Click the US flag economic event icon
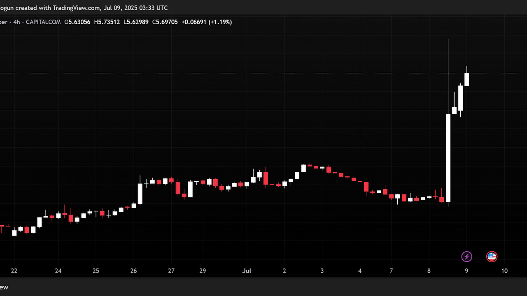Viewport: 527px width, 296px height. (x=492, y=257)
